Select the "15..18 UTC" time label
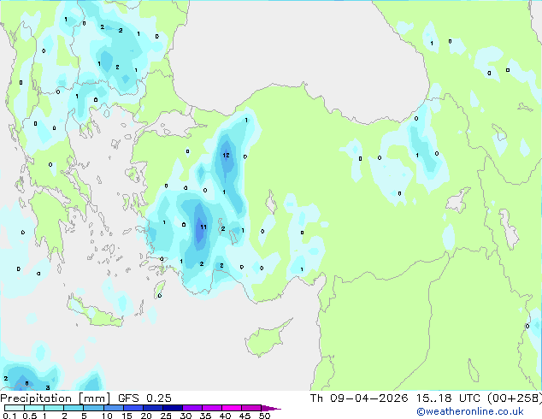This screenshot has width=542, height=419. (448, 398)
